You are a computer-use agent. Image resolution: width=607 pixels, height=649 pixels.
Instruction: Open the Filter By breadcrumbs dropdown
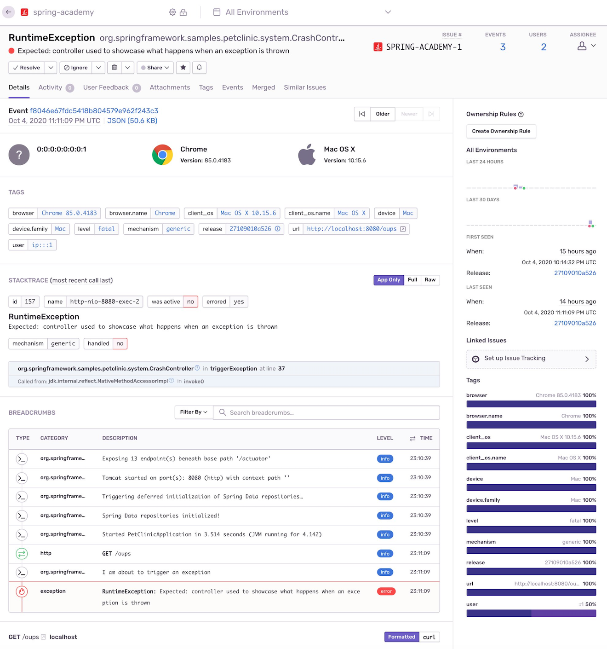[x=193, y=412]
